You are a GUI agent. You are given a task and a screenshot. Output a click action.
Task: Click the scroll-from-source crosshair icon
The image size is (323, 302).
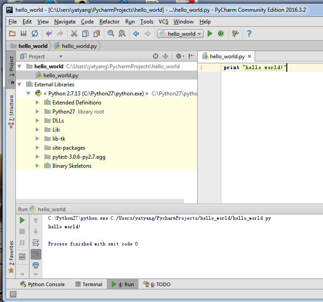tap(156, 56)
